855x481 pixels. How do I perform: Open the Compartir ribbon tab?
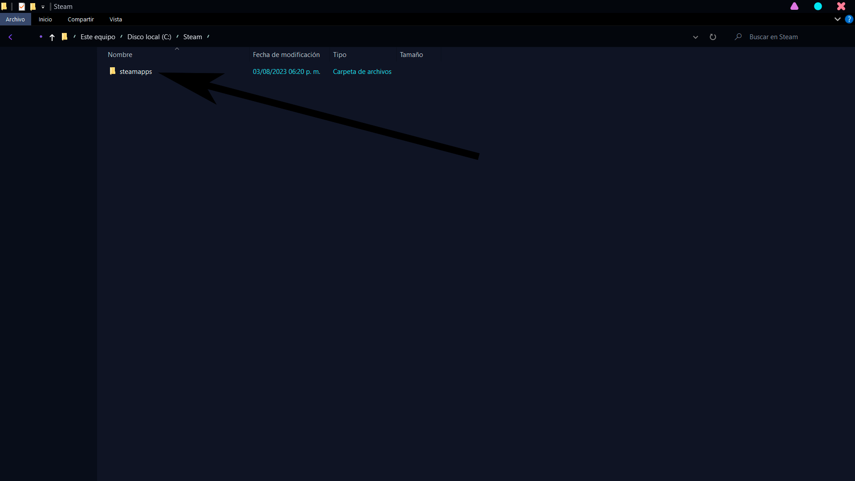(x=81, y=19)
